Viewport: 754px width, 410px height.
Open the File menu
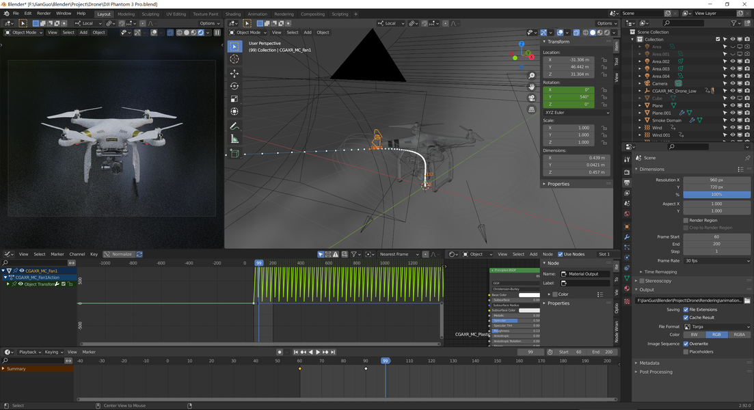coord(16,14)
